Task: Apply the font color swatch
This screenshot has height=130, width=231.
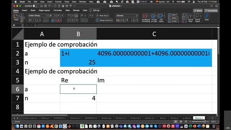Action: pos(58,20)
